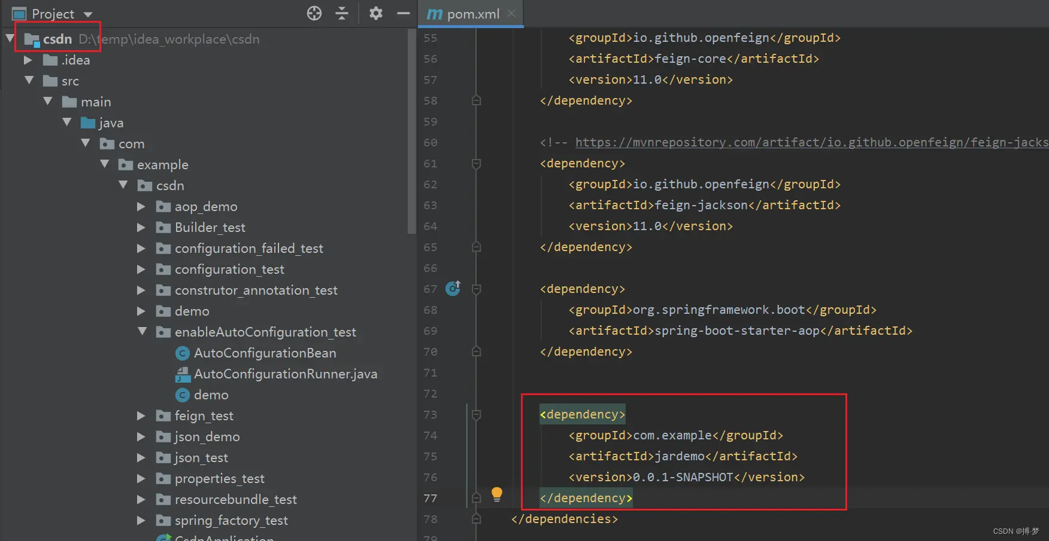Click artifactId spring-boot-starter-aop line
This screenshot has width=1049, height=541.
click(x=741, y=331)
